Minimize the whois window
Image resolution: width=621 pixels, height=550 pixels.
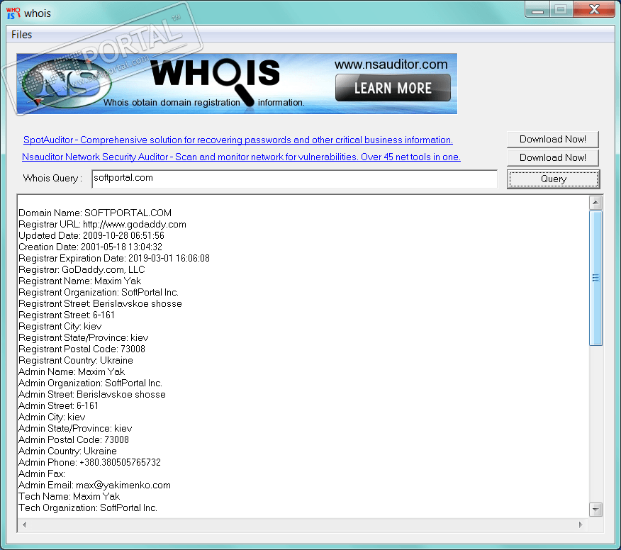(537, 9)
